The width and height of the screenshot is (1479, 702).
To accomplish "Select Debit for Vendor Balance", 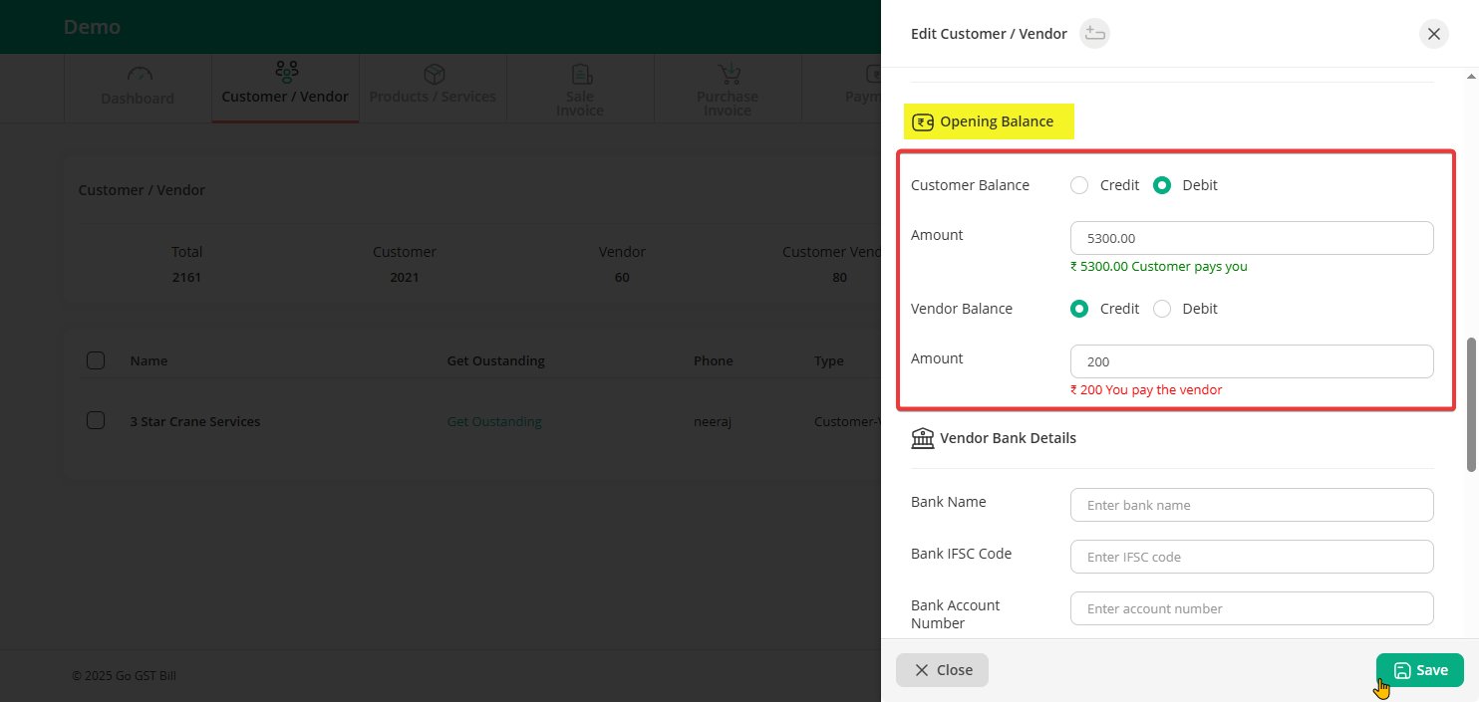I will (x=1162, y=309).
